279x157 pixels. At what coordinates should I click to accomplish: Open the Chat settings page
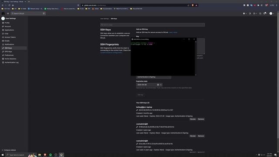coord(7,34)
